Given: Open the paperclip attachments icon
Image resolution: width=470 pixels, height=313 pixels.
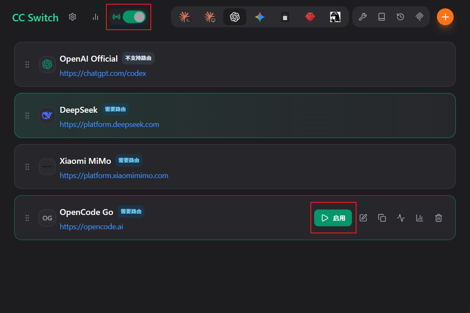Looking at the screenshot, I should coord(419,17).
